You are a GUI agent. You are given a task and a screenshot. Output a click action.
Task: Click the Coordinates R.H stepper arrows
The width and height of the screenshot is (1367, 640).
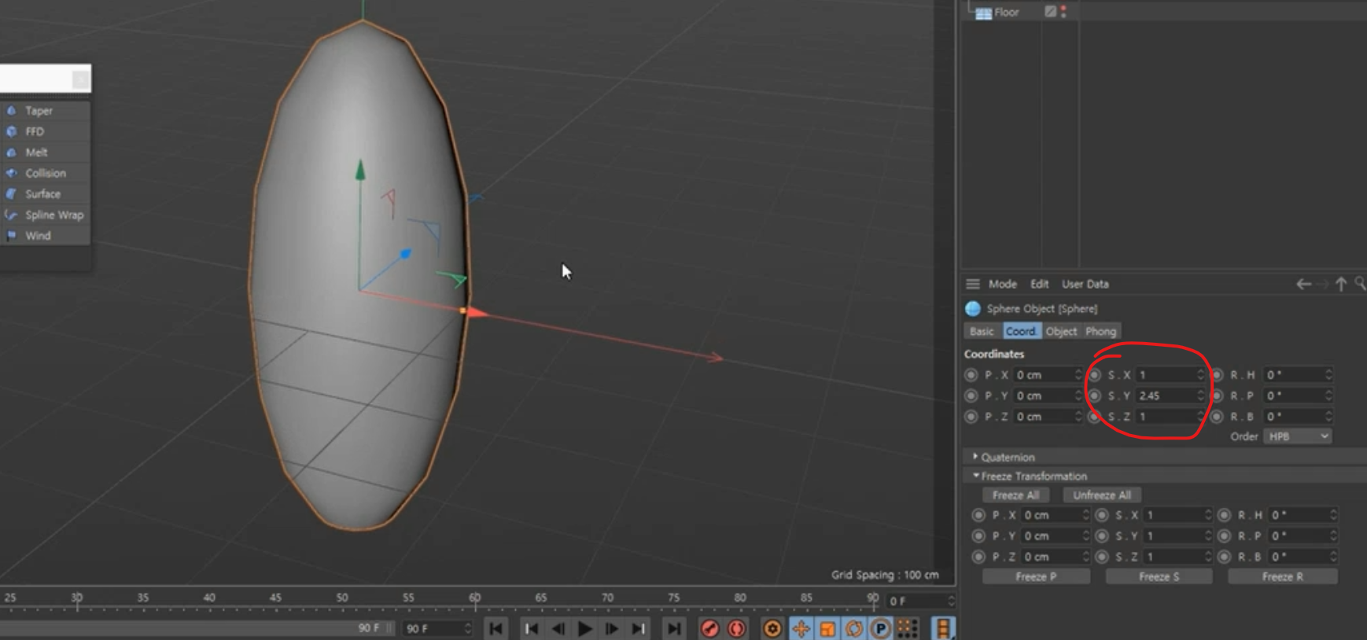pyautogui.click(x=1328, y=375)
